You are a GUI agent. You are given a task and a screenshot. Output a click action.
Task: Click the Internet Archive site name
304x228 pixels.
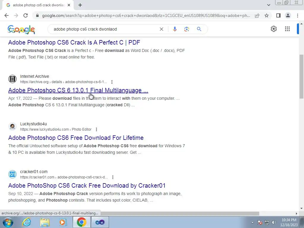pyautogui.click(x=34, y=76)
